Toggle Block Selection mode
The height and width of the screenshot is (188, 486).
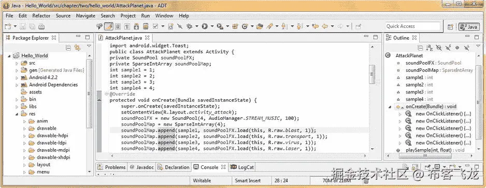[x=118, y=26]
